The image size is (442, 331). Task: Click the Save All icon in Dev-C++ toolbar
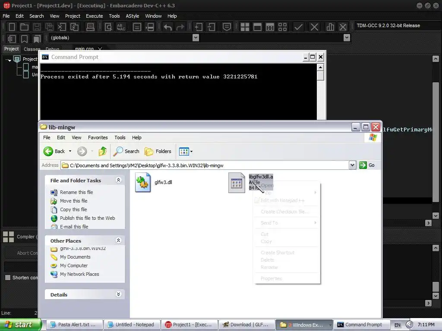49,27
